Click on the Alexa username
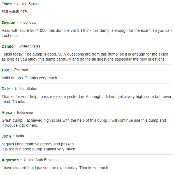174x175 pixels. (7, 112)
